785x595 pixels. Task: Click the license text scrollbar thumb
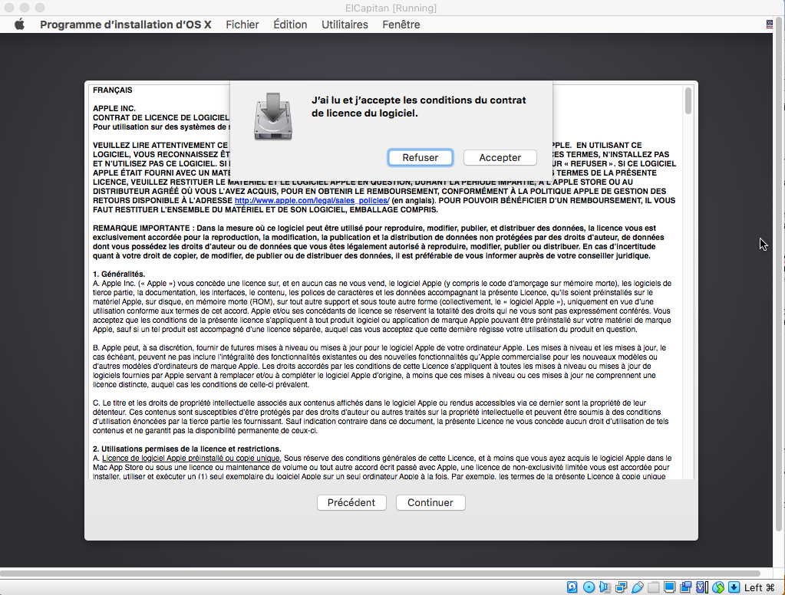688,100
